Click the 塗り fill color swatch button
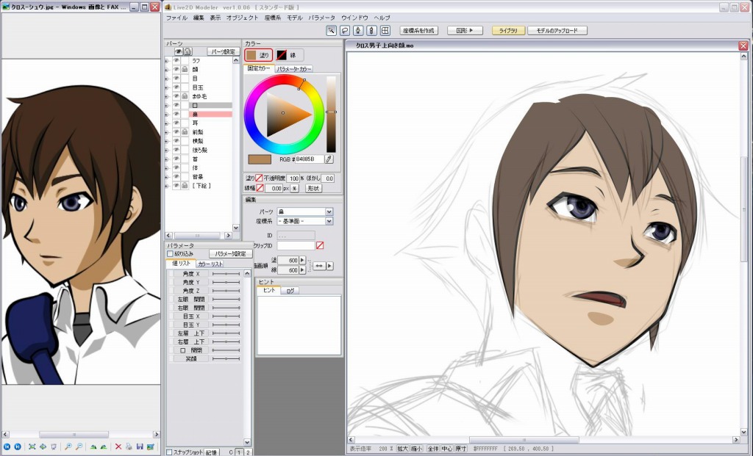Screen dimensions: 753x456 pos(258,55)
